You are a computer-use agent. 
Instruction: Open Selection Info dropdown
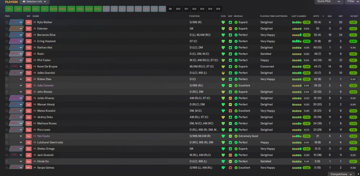(34, 2)
